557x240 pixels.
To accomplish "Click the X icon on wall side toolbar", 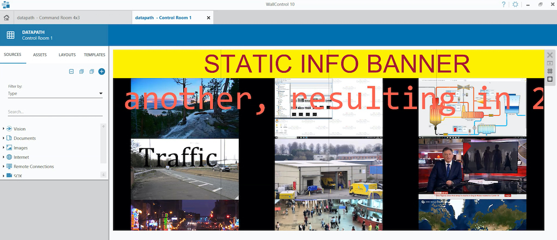I will 550,55.
